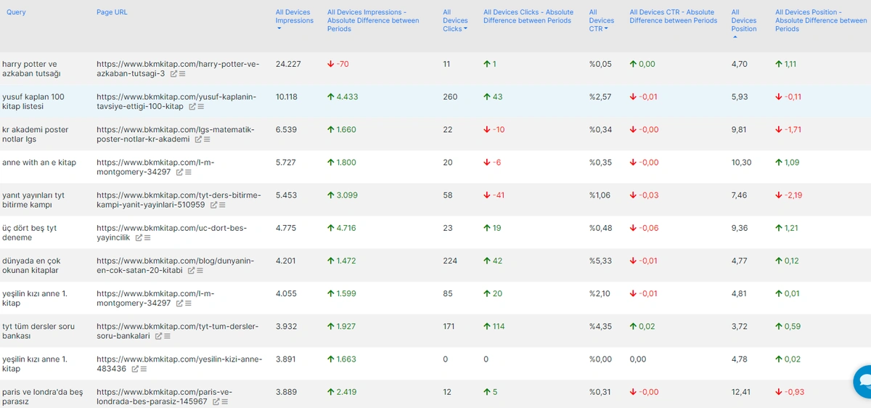Click list menu icon beside dunyanin-en-cok-satan URL
The image size is (871, 408).
point(200,271)
